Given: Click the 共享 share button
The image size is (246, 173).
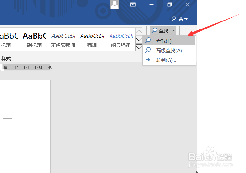Looking at the screenshot, I should click(180, 19).
